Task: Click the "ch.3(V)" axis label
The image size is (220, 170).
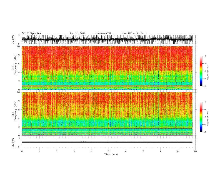Action: pyautogui.click(x=13, y=142)
